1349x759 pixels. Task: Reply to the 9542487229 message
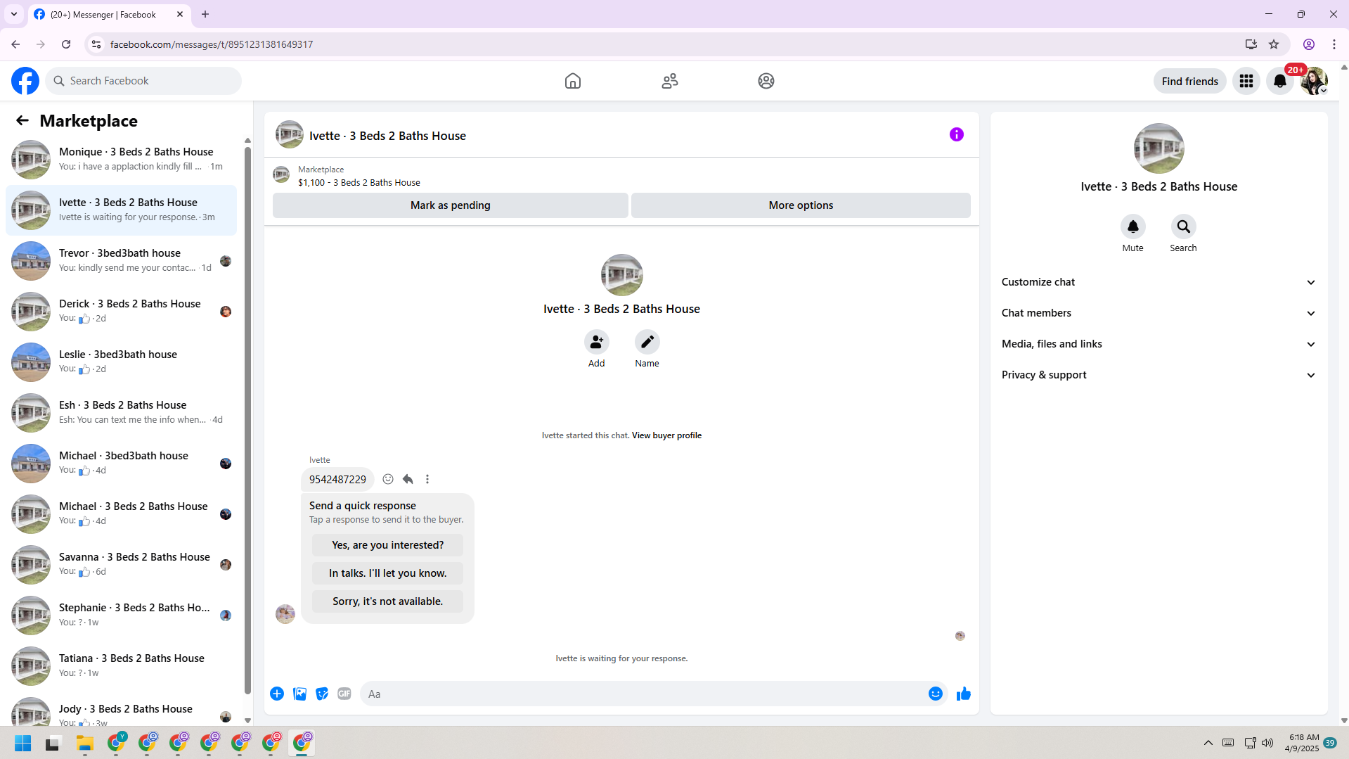(x=408, y=479)
